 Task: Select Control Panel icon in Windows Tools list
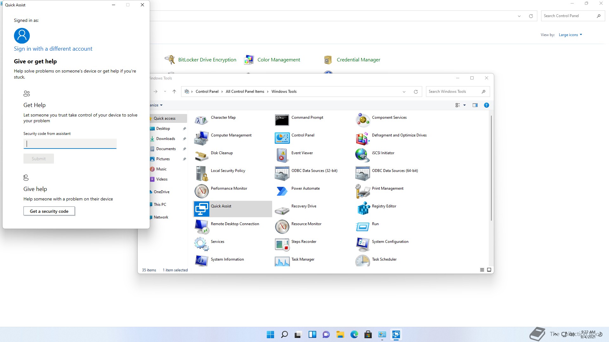tap(282, 138)
